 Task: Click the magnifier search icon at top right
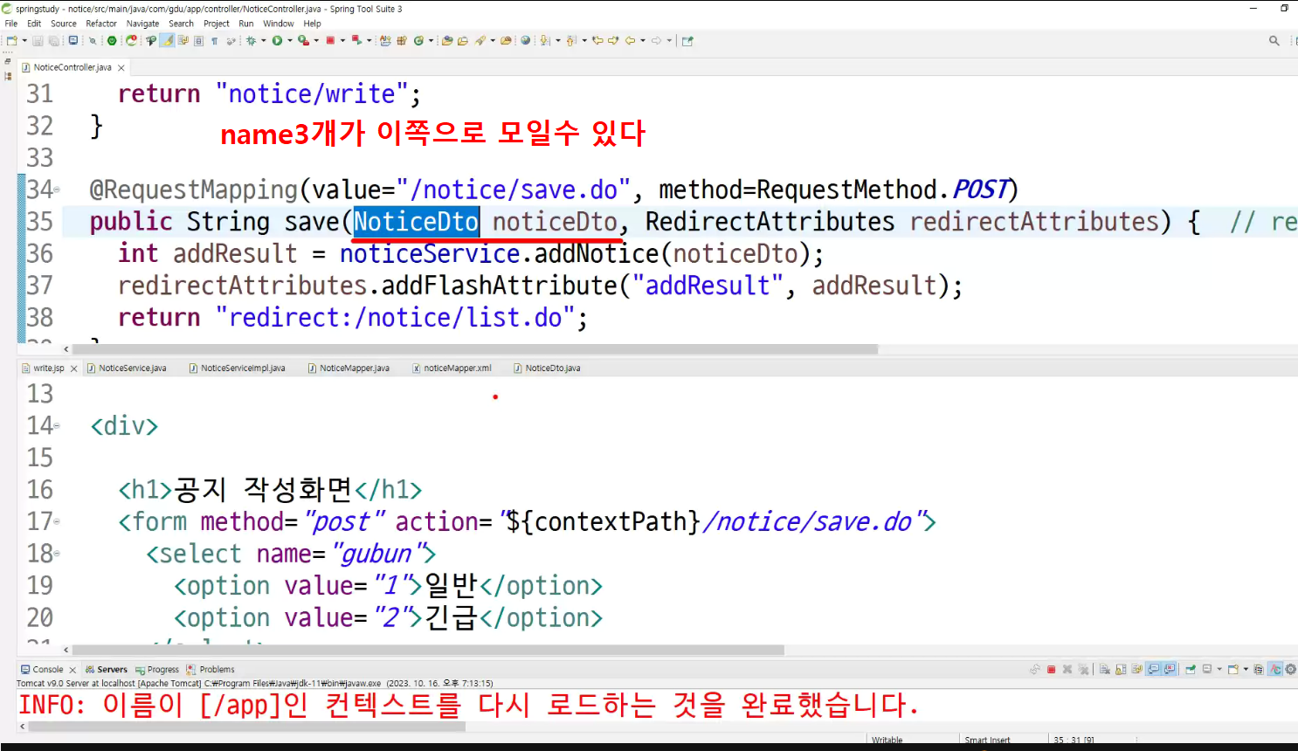coord(1274,40)
